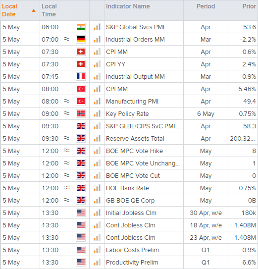
Task: Sort by the Local Date arrow
Action: (34, 10)
